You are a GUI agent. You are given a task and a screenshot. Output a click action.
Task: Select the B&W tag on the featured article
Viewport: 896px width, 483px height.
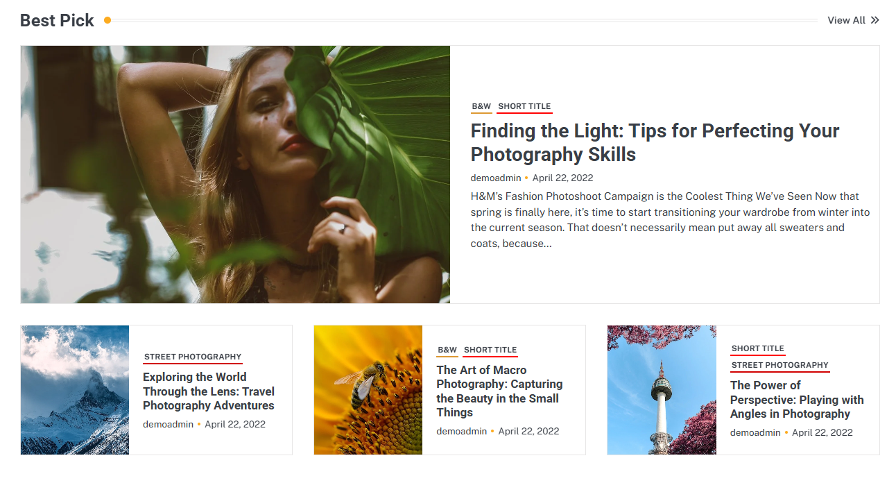[481, 106]
